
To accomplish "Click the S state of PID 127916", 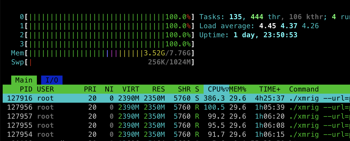I will click(x=197, y=98).
